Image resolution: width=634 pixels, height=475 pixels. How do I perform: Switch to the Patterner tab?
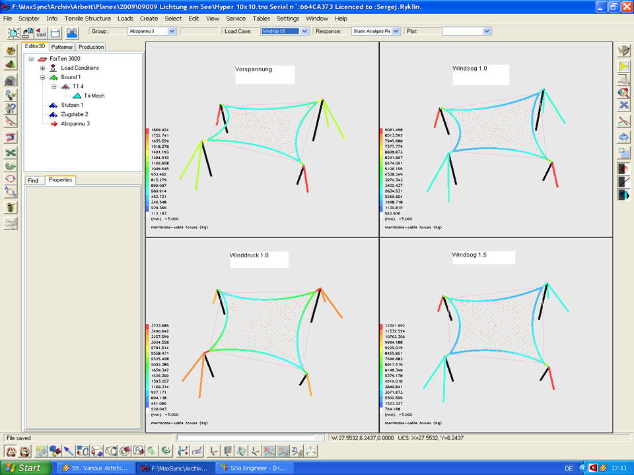(x=62, y=47)
